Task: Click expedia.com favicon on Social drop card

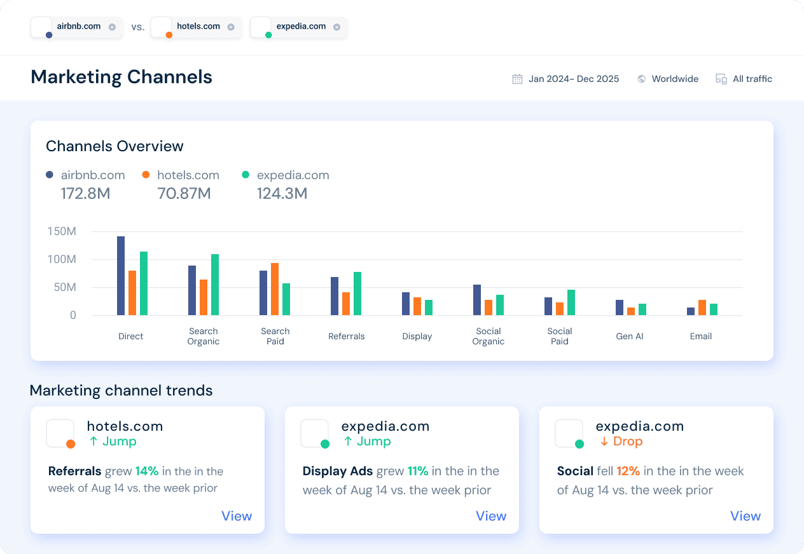Action: 569,433
